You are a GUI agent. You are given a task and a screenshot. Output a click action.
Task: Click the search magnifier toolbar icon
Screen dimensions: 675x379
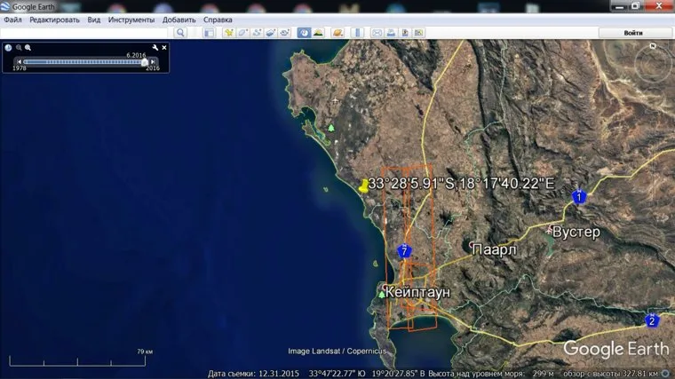(180, 33)
